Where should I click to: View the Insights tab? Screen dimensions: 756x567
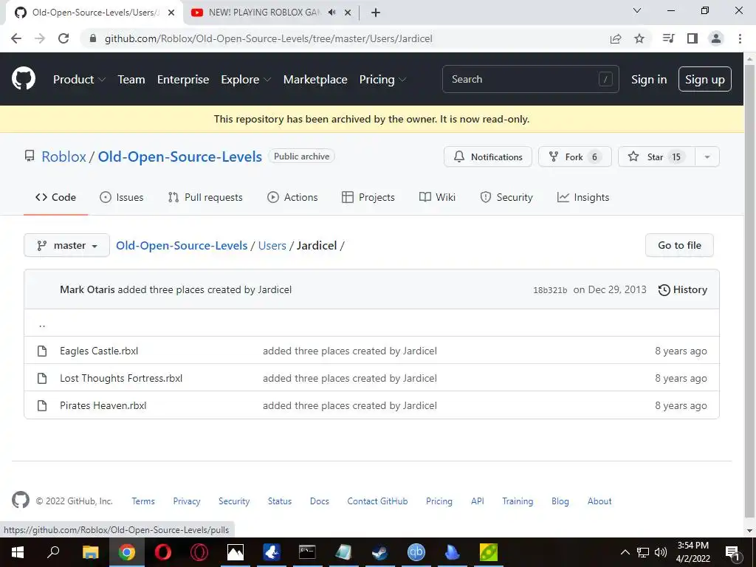(x=583, y=197)
